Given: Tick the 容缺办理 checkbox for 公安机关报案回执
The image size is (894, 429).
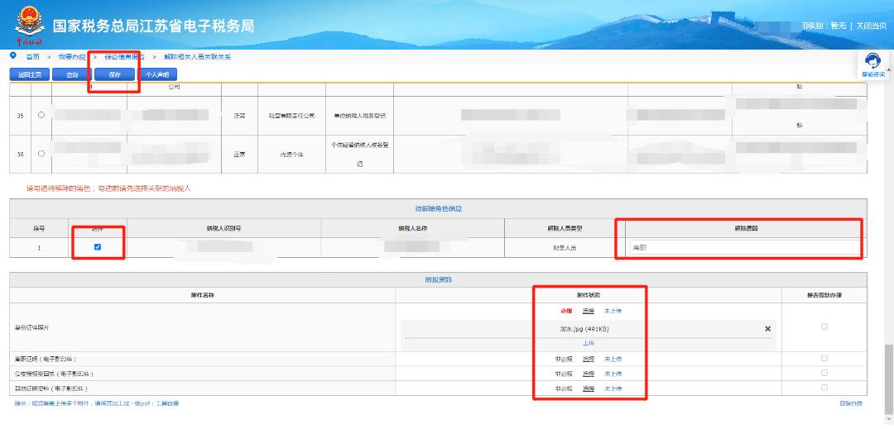Looking at the screenshot, I should tap(824, 374).
